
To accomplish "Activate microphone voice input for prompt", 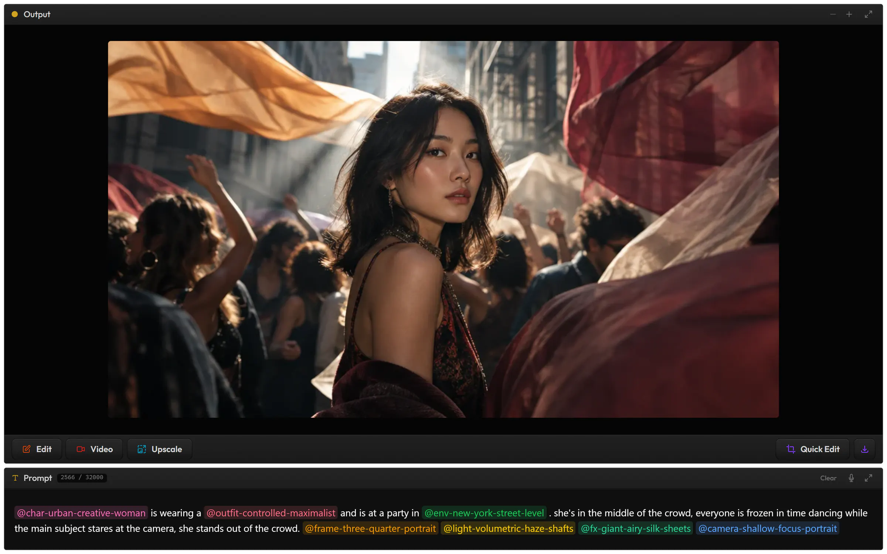I will point(851,478).
